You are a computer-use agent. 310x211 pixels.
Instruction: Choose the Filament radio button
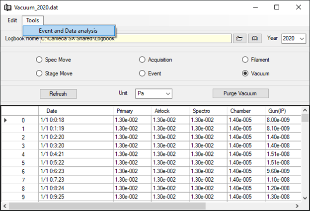point(245,60)
